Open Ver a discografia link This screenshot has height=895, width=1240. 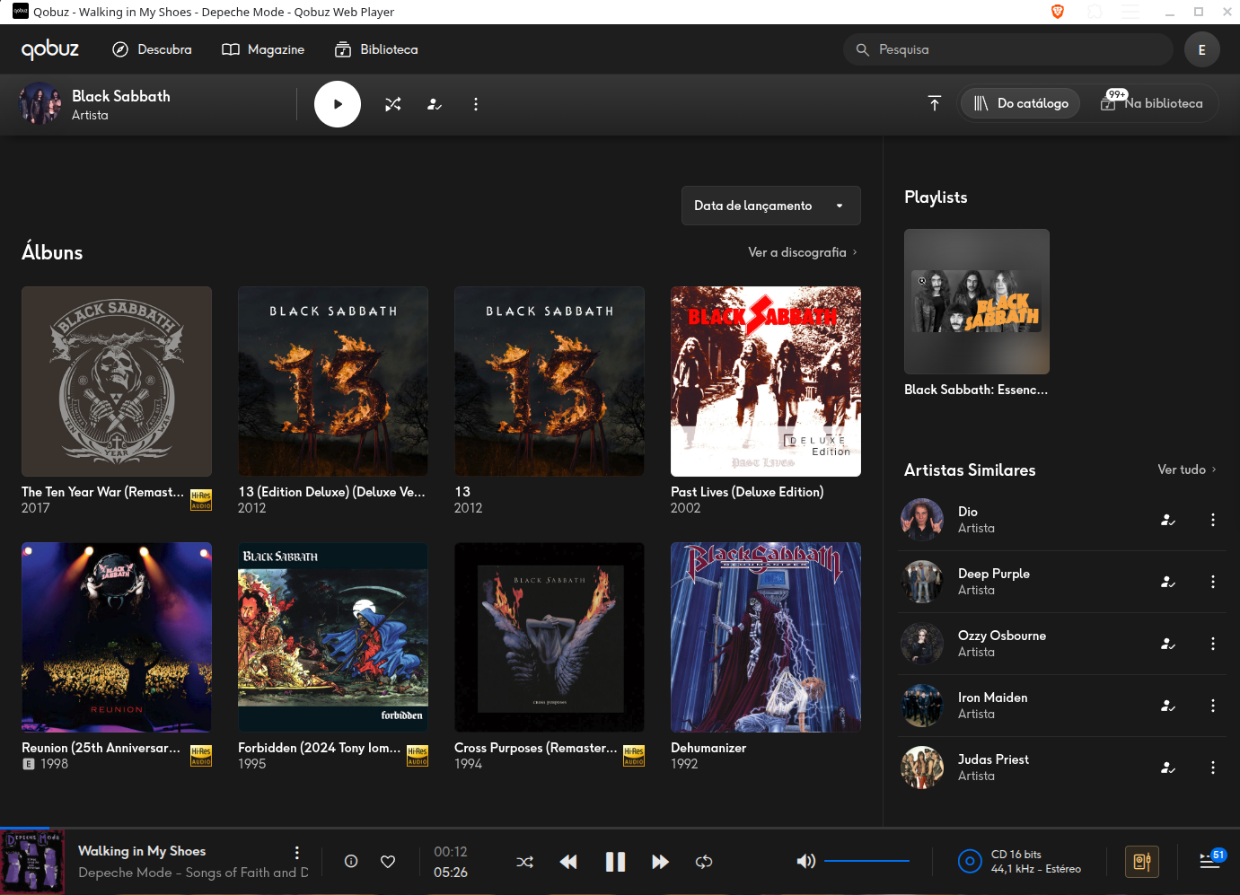pyautogui.click(x=803, y=252)
